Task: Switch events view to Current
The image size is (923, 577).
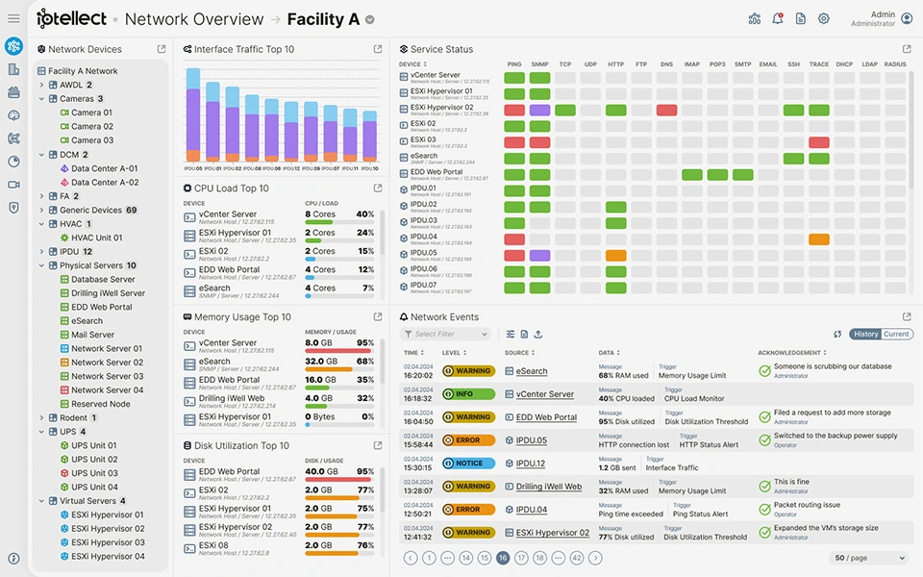Action: [896, 334]
